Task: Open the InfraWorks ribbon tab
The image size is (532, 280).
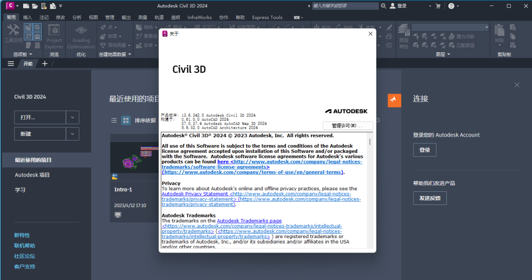Action: 199,18
